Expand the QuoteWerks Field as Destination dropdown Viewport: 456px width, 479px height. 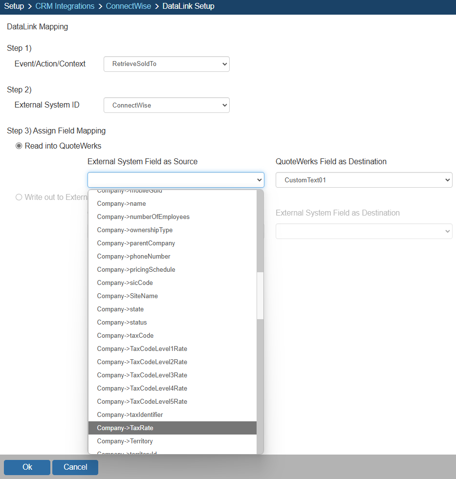[364, 180]
